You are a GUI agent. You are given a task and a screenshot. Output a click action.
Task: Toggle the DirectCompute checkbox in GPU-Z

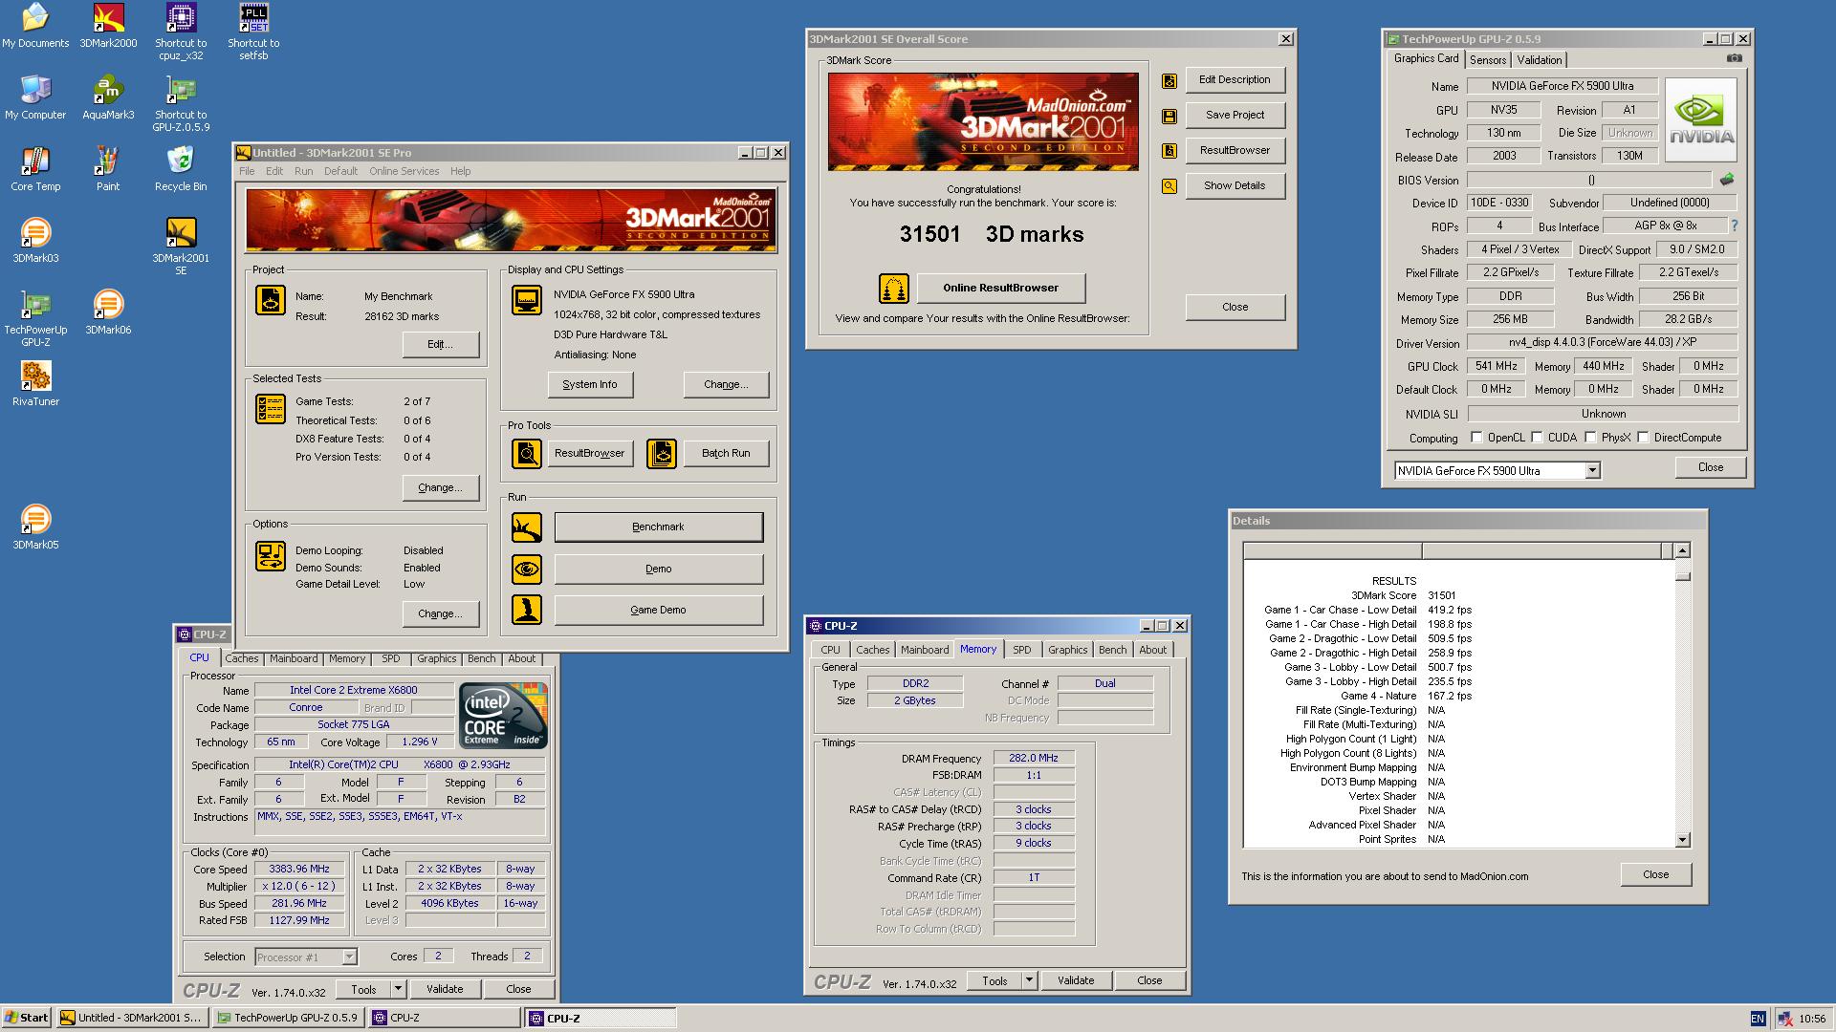pos(1643,438)
